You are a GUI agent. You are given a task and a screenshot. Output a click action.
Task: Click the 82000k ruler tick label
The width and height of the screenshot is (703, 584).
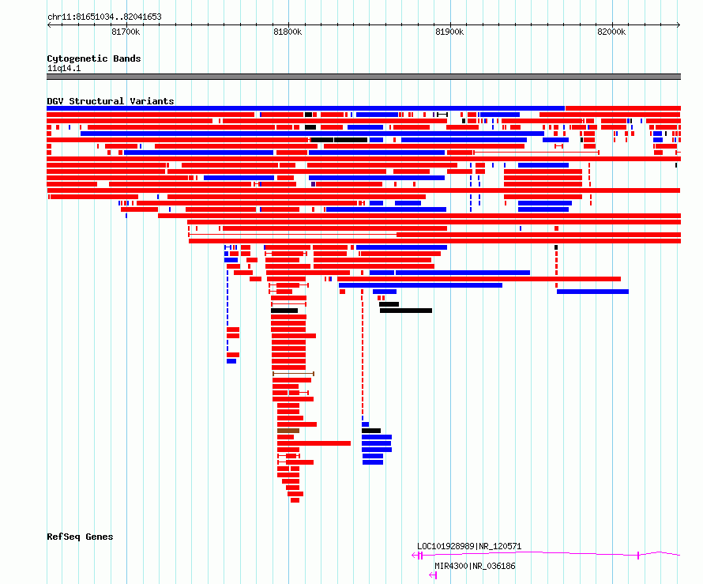pos(611,32)
